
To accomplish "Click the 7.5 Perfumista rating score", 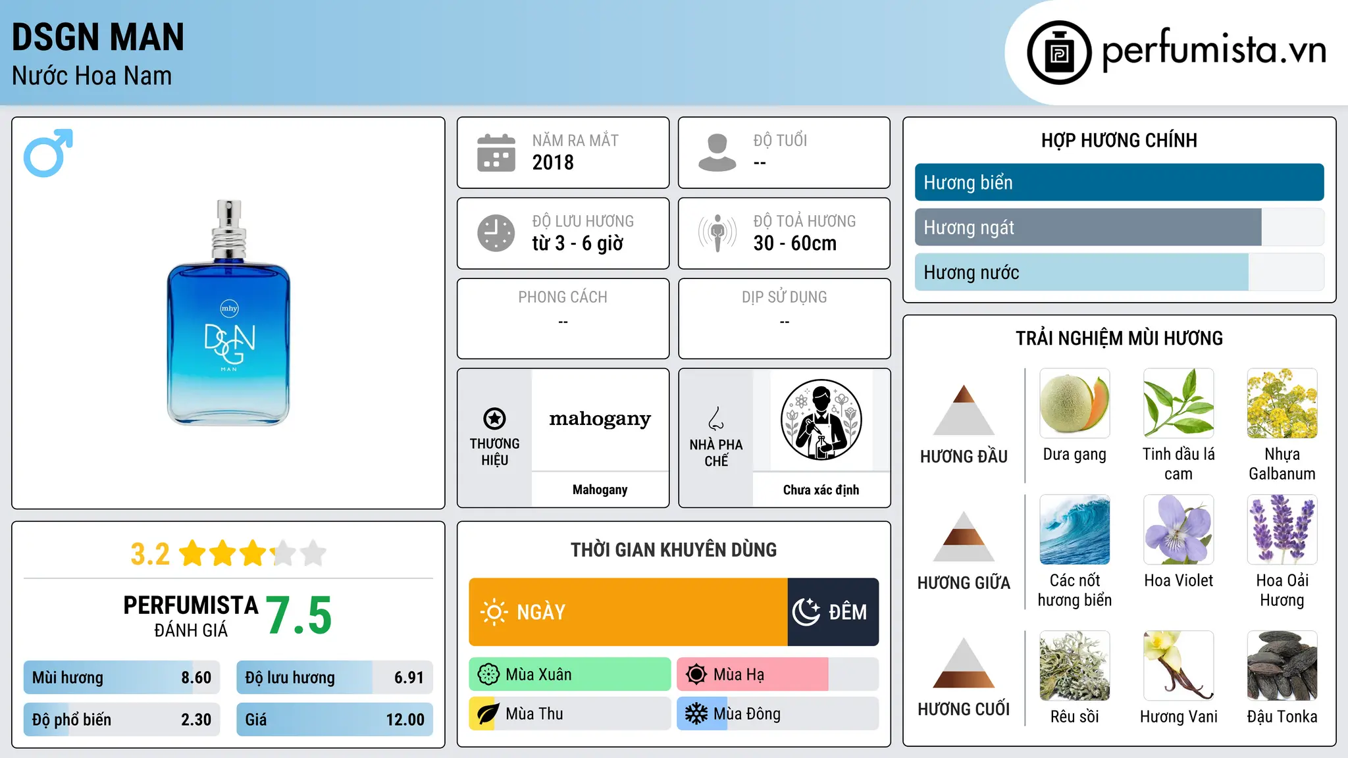I will point(299,615).
